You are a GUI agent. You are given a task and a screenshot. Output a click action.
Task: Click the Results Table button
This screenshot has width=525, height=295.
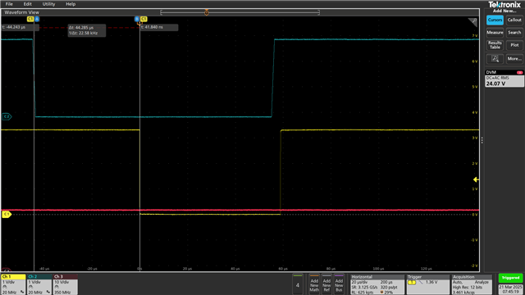[x=495, y=45]
